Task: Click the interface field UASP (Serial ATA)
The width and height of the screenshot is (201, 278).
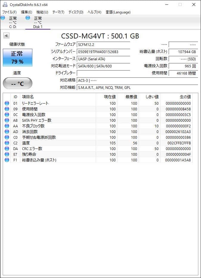Action: point(103,59)
